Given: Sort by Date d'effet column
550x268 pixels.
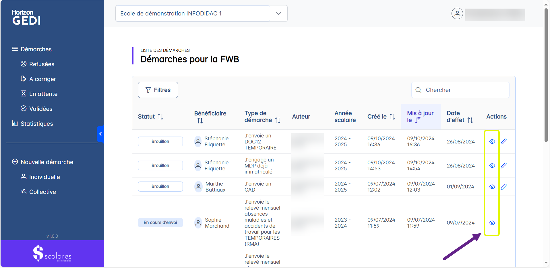Looking at the screenshot, I should (x=470, y=120).
